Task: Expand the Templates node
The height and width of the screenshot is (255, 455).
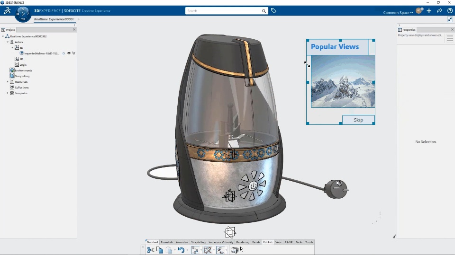Action: click(x=8, y=93)
